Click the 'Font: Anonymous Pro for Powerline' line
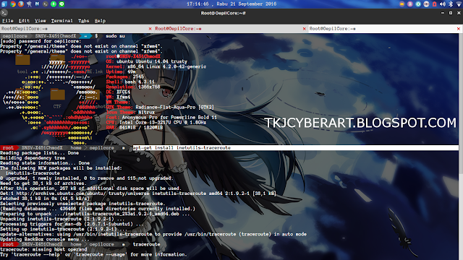 click(161, 117)
